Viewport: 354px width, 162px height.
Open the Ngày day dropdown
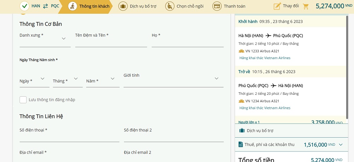tap(35, 81)
